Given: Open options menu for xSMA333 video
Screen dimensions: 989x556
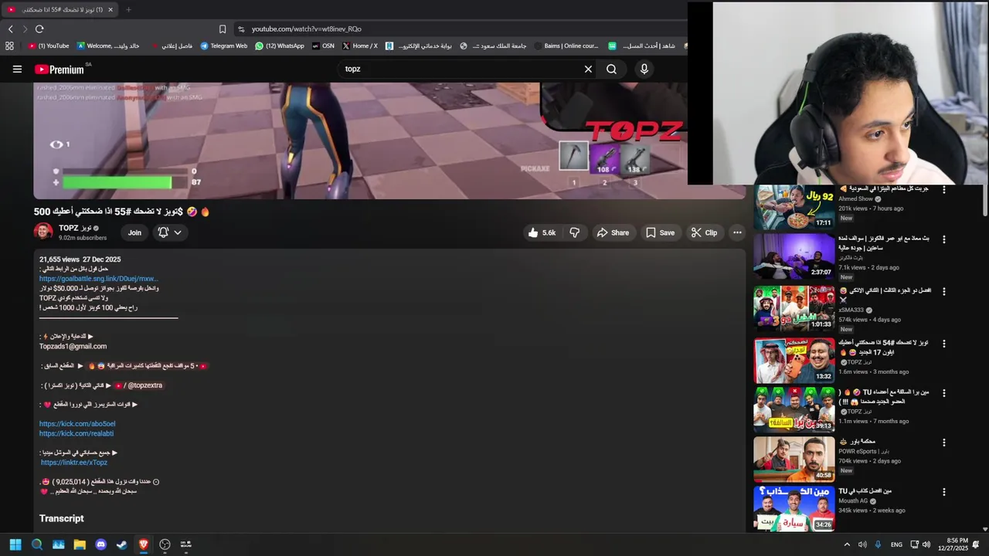Looking at the screenshot, I should tap(943, 292).
